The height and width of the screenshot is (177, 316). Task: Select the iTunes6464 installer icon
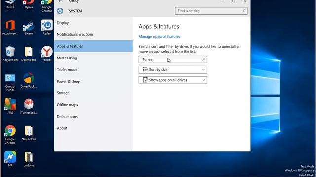coord(29,106)
